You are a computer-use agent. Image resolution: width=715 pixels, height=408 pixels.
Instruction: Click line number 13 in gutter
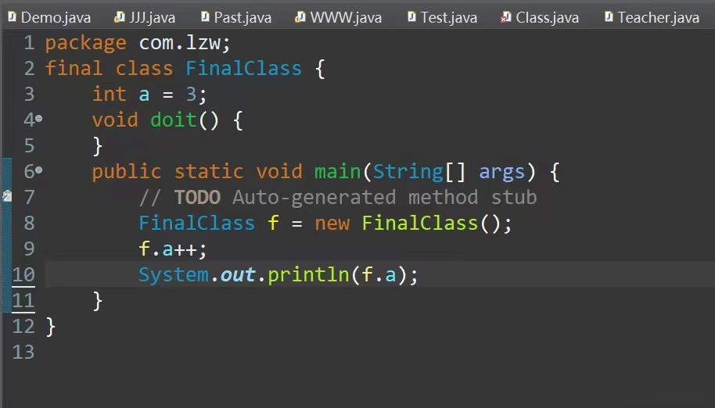[23, 352]
